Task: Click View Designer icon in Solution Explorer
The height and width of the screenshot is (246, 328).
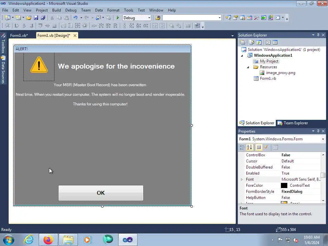Action: (x=275, y=43)
